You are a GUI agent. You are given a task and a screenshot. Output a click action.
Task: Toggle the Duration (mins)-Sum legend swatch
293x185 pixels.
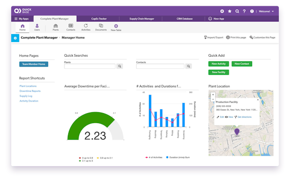pos(167,157)
